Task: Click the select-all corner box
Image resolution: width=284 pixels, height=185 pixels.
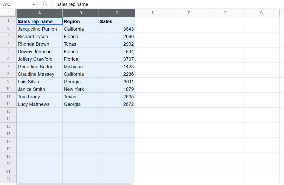Action: tap(8, 13)
